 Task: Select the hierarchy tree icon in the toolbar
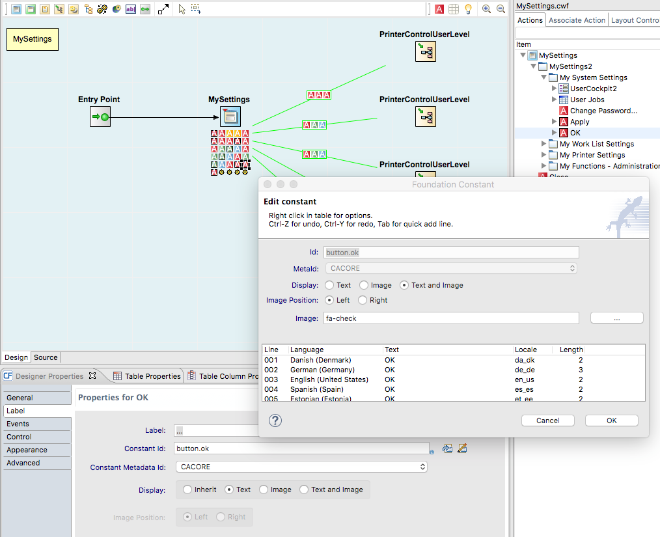88,9
